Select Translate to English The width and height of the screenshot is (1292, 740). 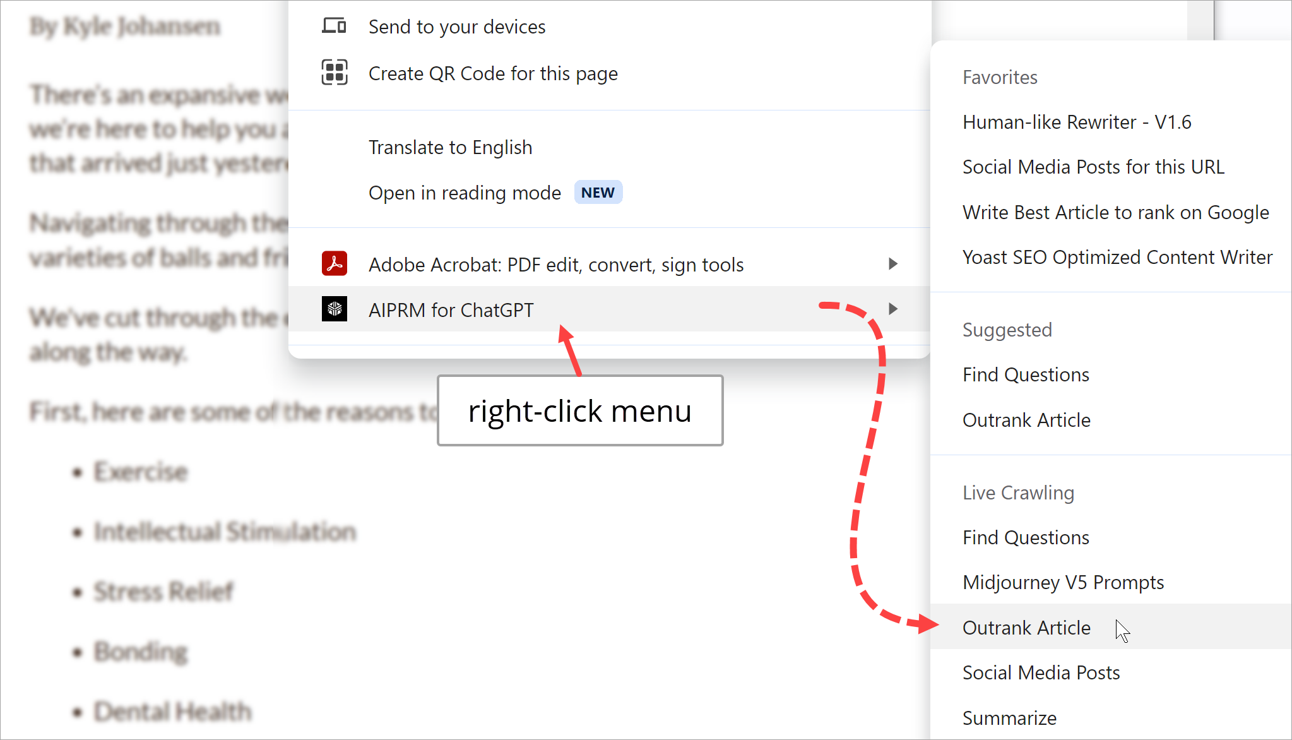click(x=450, y=147)
